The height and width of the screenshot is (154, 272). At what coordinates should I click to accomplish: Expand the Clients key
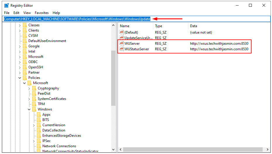coord(20,31)
